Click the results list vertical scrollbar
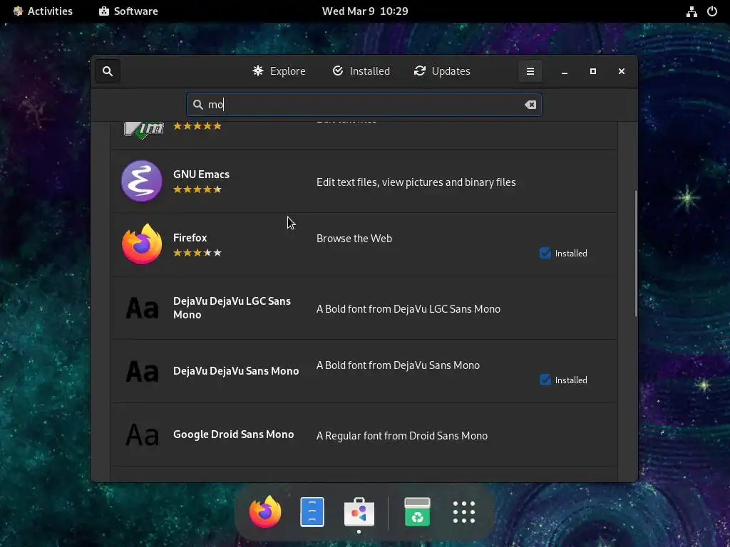This screenshot has width=730, height=547. [635, 254]
